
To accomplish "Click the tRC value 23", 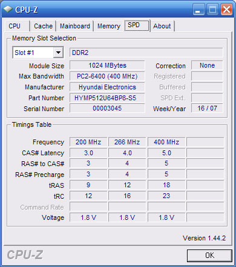I will point(166,196).
